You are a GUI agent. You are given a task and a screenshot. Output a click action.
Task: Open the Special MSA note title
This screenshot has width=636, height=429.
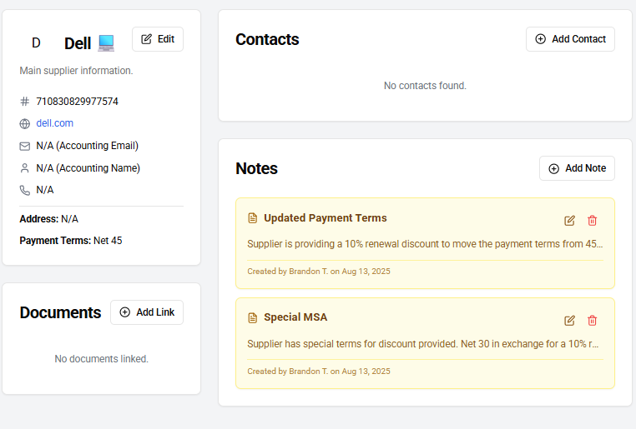[295, 317]
